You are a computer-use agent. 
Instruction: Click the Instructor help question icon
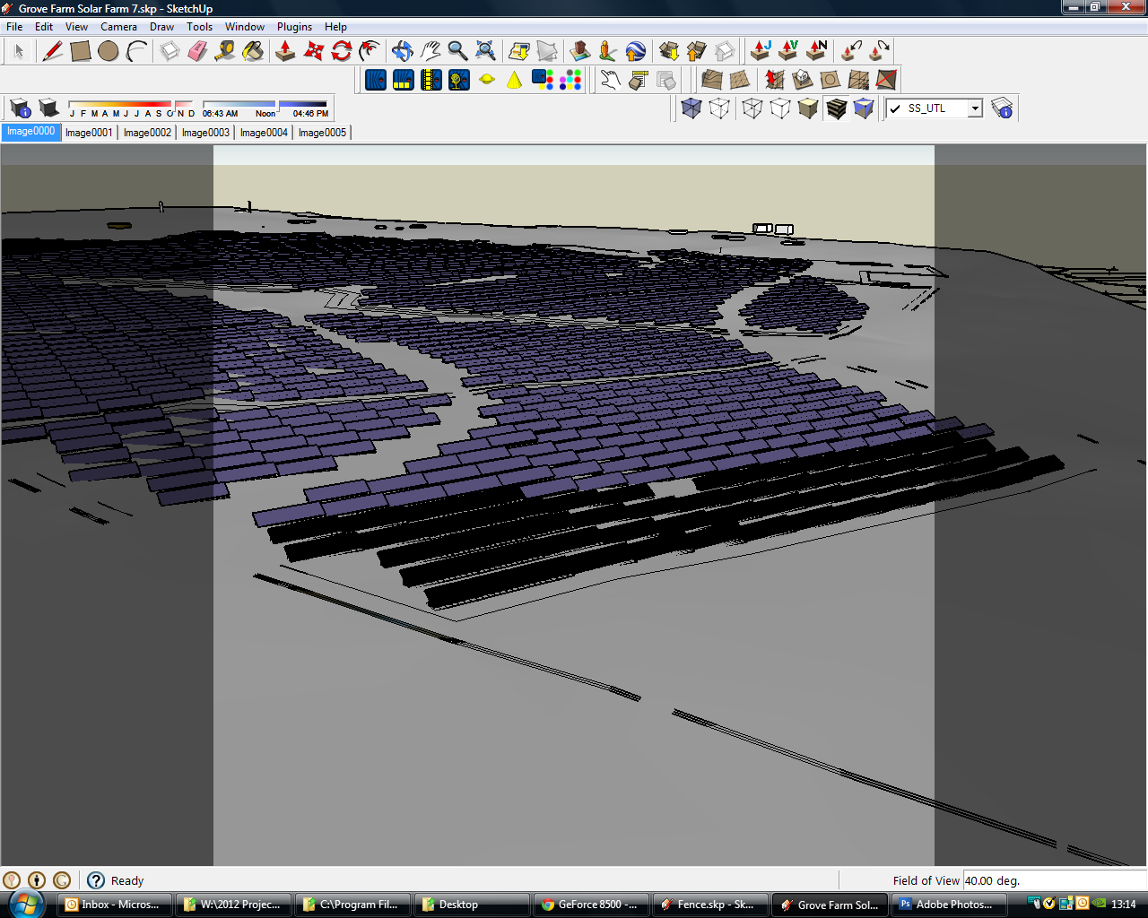click(x=96, y=880)
